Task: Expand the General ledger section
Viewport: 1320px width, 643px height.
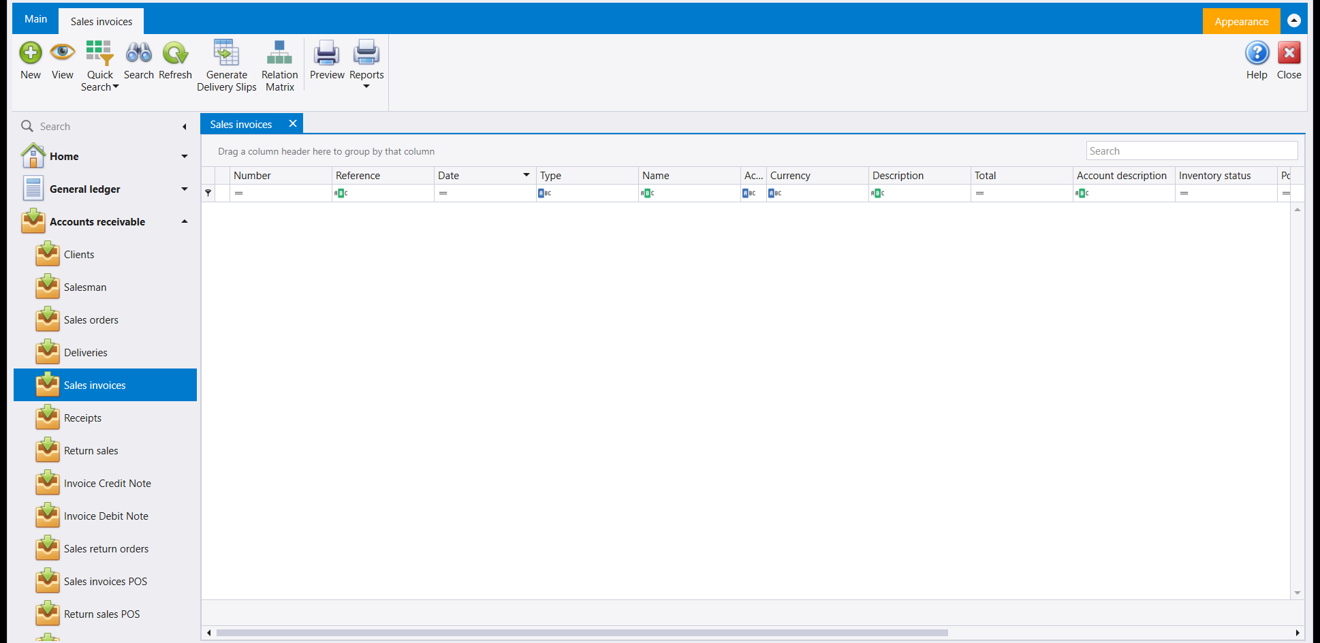Action: click(184, 189)
